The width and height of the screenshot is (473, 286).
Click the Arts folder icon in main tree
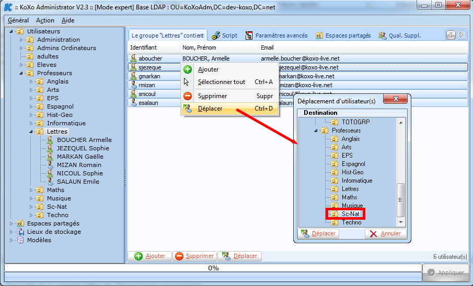click(x=40, y=90)
